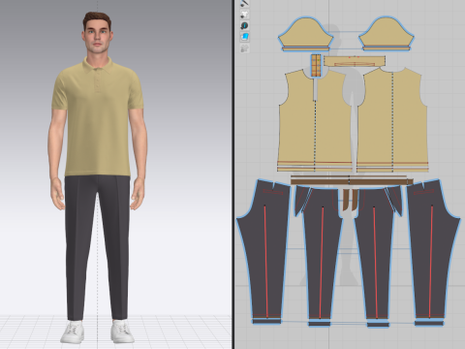465x349 pixels.
Task: Select the left sleeve pattern piece
Action: (305, 32)
